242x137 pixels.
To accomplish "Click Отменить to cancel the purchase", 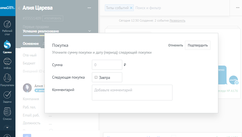I will (175, 45).
